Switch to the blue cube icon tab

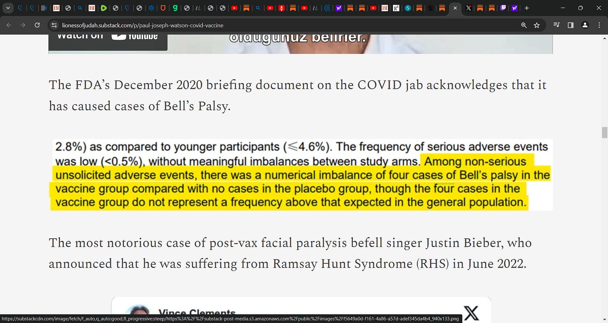(151, 8)
